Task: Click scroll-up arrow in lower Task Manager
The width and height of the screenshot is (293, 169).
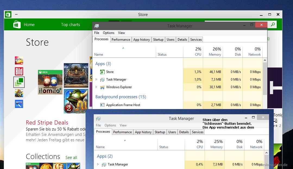Action: 266,153
